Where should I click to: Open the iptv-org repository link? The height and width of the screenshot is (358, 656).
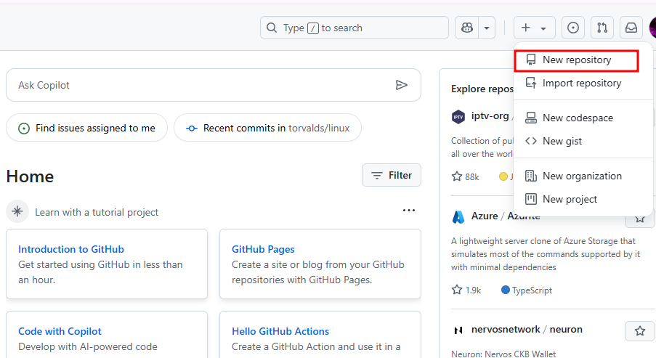click(490, 116)
